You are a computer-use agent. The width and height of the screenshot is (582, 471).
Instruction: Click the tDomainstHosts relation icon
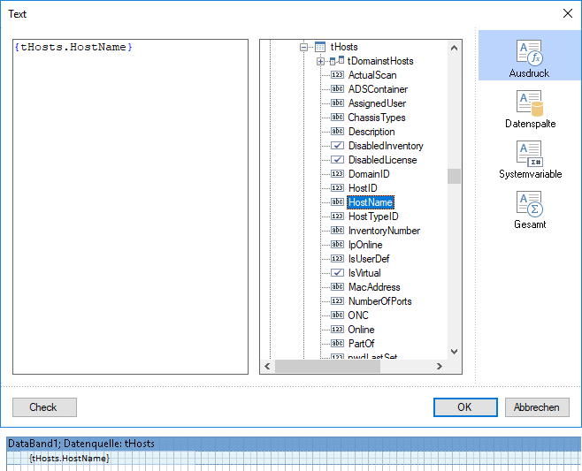[x=337, y=60]
